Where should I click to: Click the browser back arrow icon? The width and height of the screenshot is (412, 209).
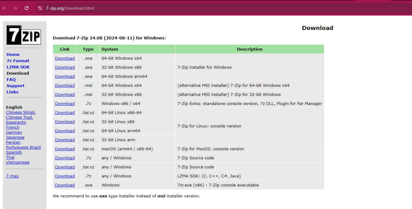4,8
